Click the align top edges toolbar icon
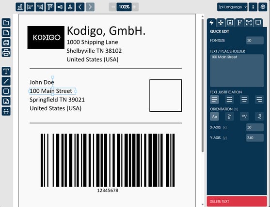The image size is (270, 207). tap(50, 7)
